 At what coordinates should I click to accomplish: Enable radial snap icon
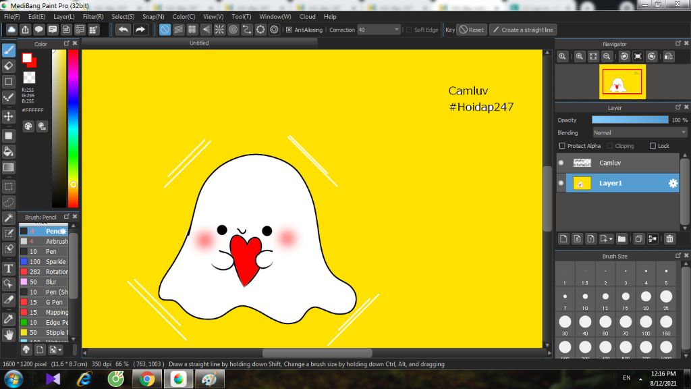coord(219,30)
